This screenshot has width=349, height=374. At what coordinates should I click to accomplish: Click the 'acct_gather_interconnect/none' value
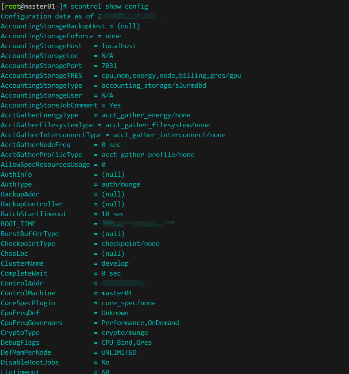pos(169,135)
